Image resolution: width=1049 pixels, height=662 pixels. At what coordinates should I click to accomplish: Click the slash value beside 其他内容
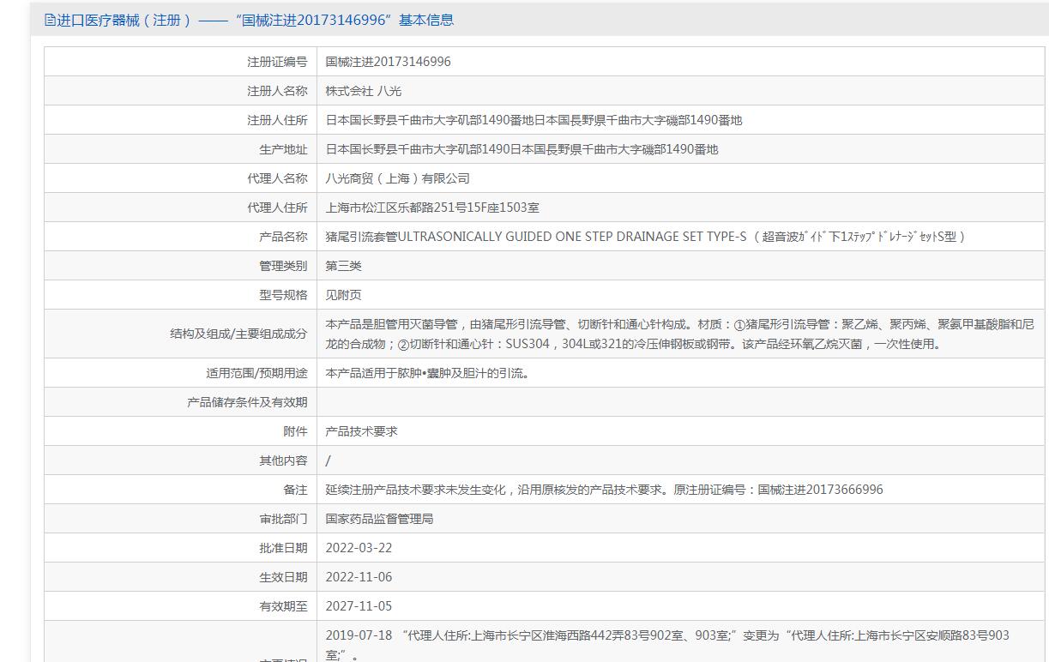328,460
